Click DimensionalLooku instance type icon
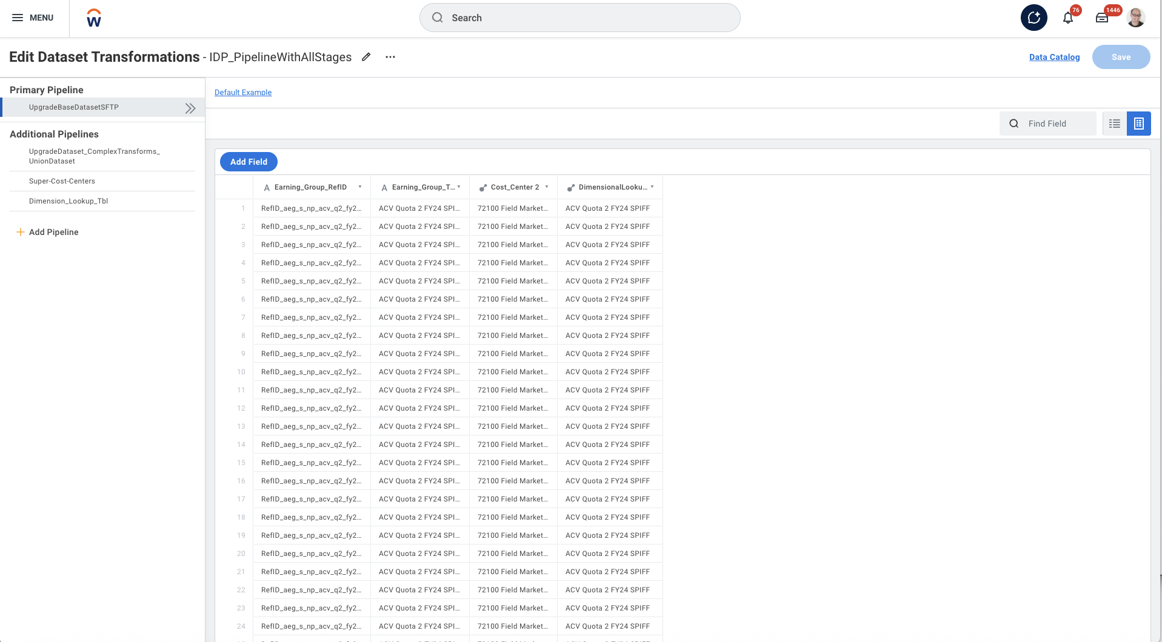 pyautogui.click(x=571, y=188)
